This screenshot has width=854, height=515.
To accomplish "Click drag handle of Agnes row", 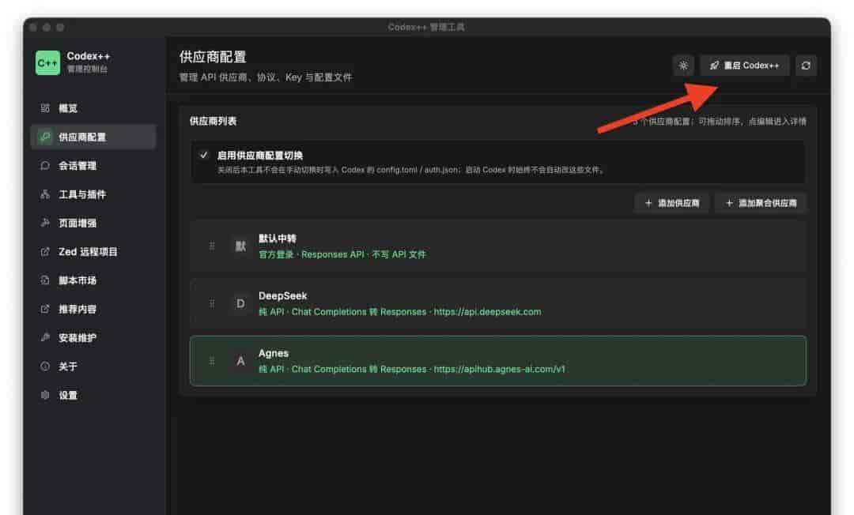I will click(212, 361).
